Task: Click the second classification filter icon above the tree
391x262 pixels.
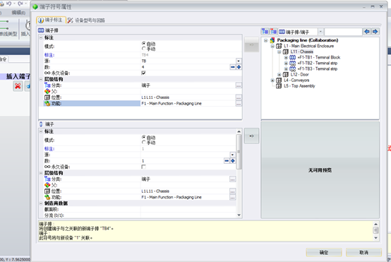Action: coord(274,32)
